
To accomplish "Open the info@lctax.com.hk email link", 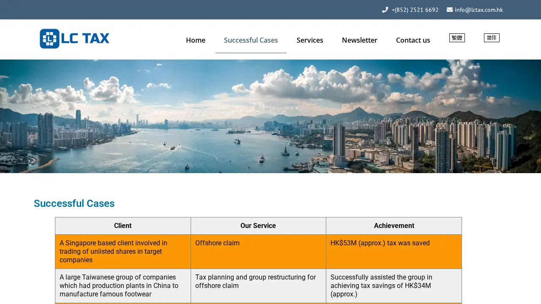I will pos(479,10).
